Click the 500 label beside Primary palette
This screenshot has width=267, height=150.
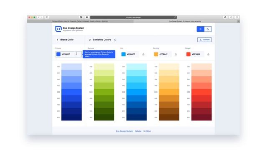[x=58, y=92]
